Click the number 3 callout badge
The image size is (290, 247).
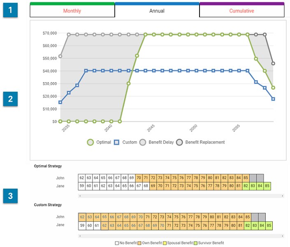coord(10,196)
